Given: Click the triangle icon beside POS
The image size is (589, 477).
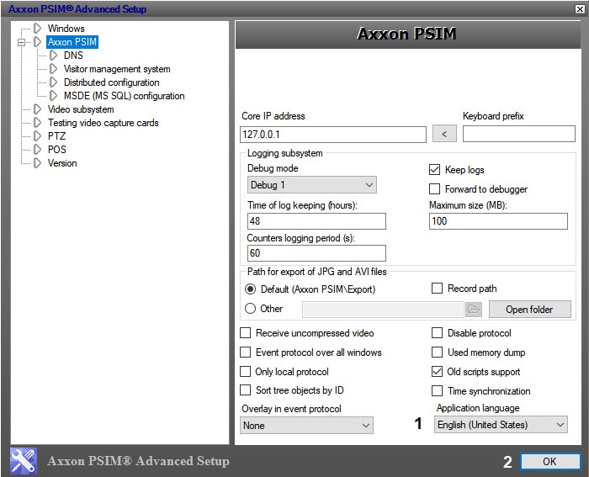Looking at the screenshot, I should click(x=37, y=150).
